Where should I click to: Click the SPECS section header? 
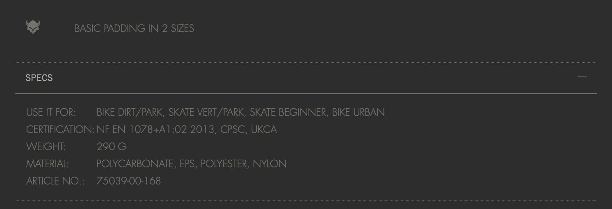306,78
